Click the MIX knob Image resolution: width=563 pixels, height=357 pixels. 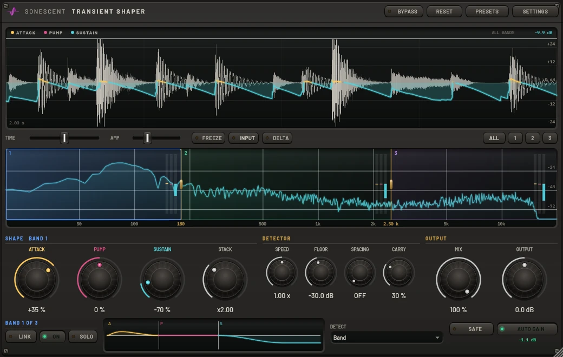(x=459, y=279)
